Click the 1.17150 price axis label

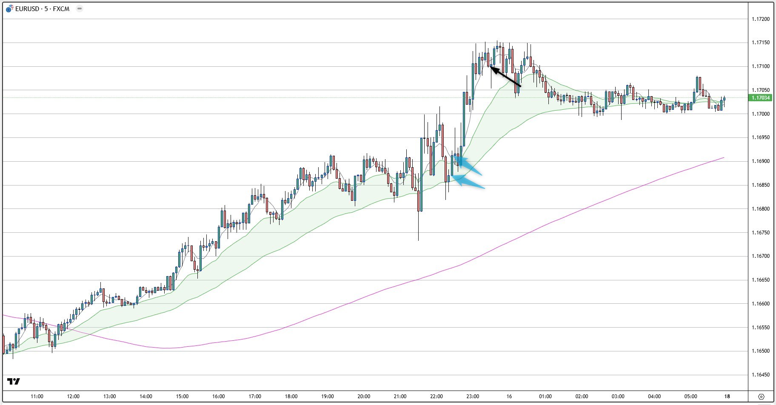point(761,43)
